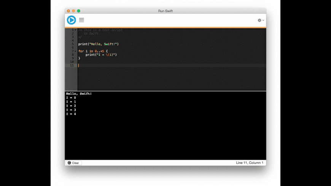331x186 pixels.
Task: Click the 'Hello, Swift!' console output line
Action: pyautogui.click(x=79, y=93)
